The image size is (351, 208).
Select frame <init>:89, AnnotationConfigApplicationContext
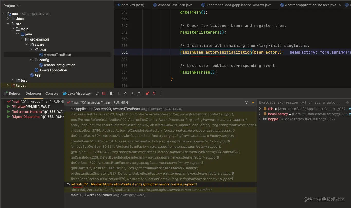[x=160, y=190]
